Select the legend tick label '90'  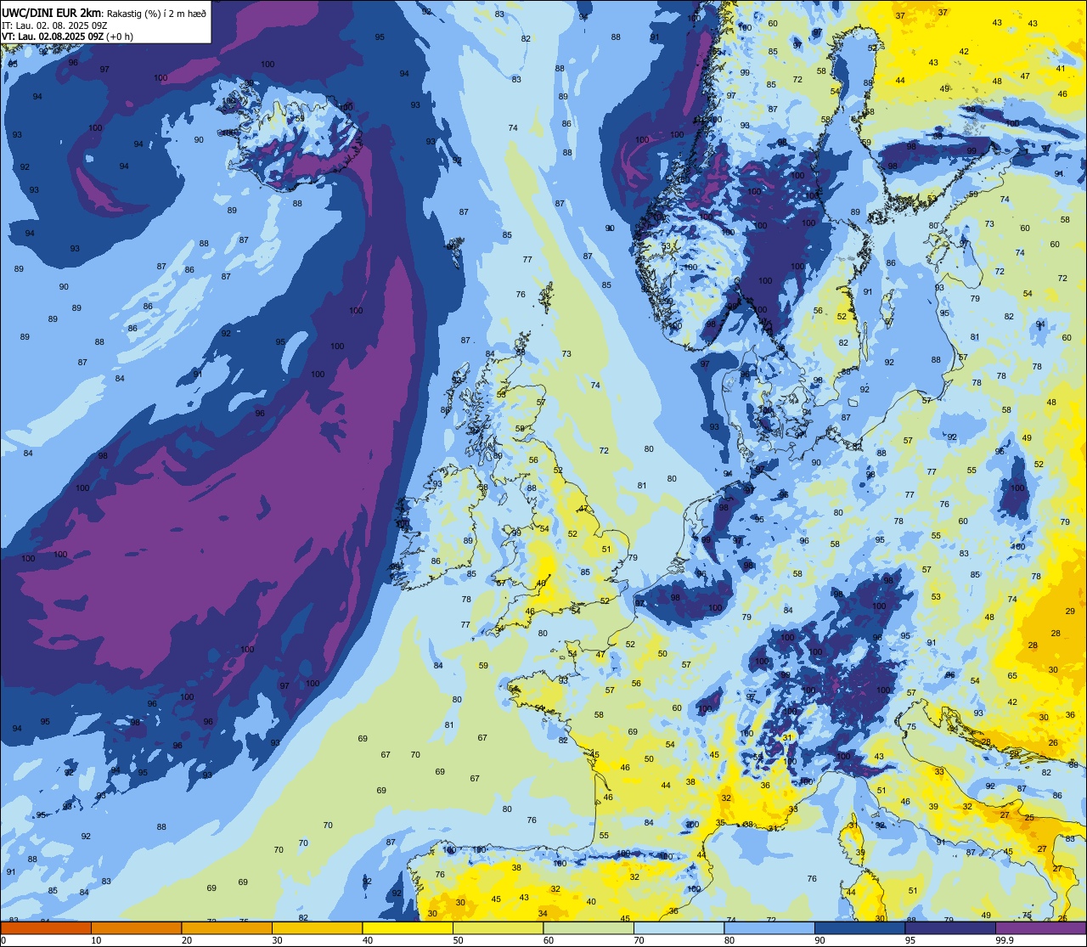[819, 940]
